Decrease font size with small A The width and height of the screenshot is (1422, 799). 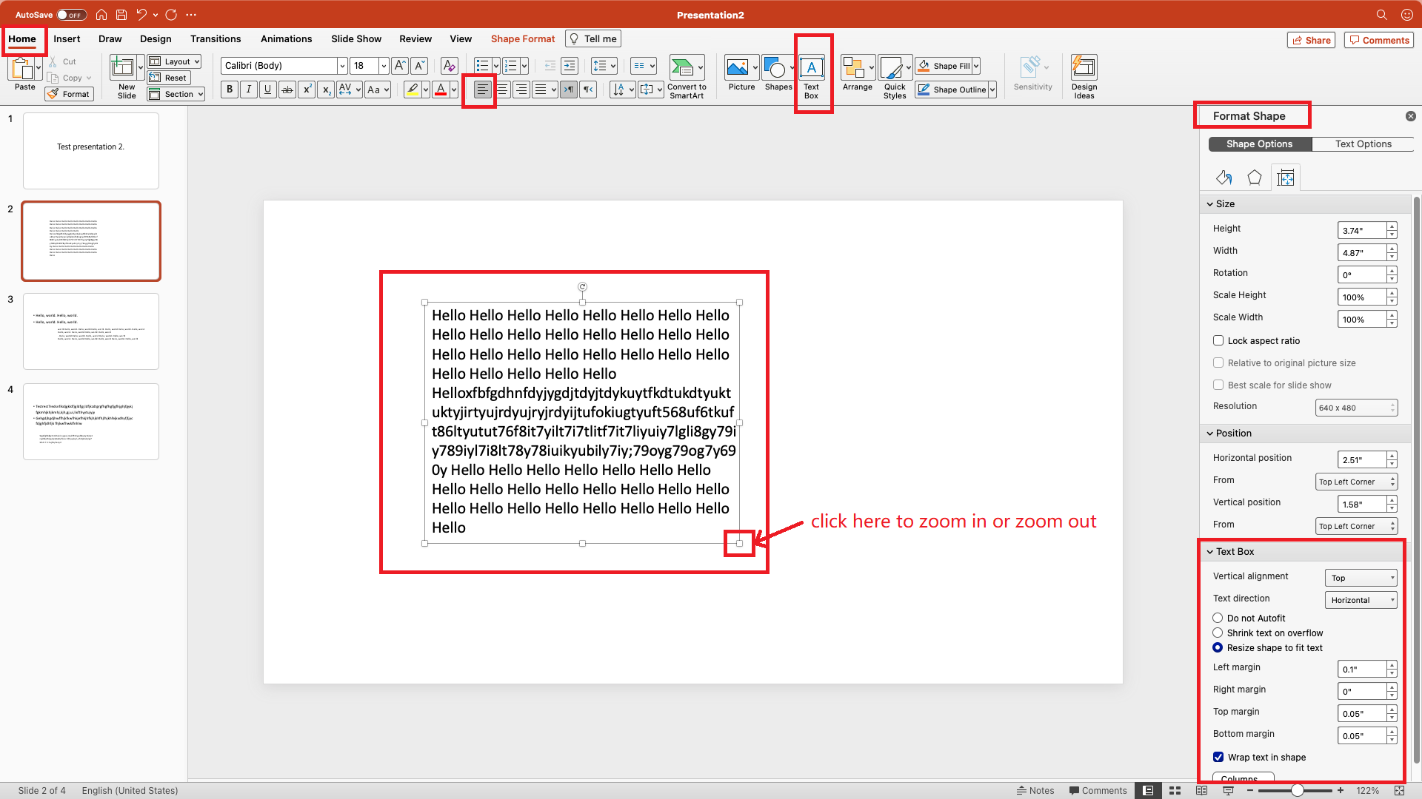point(419,66)
